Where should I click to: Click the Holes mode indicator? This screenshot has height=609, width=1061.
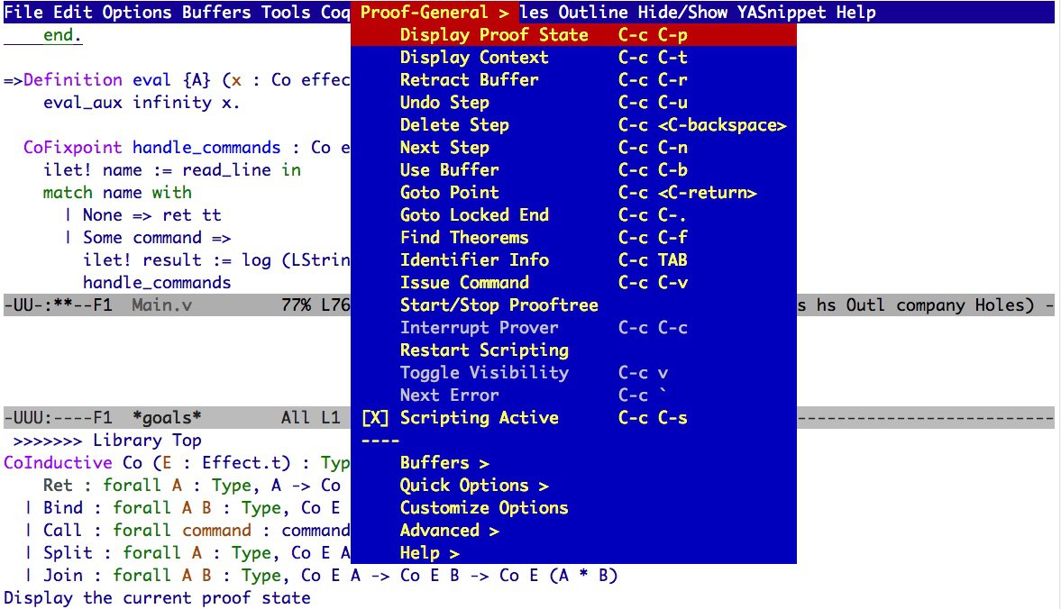point(1004,305)
